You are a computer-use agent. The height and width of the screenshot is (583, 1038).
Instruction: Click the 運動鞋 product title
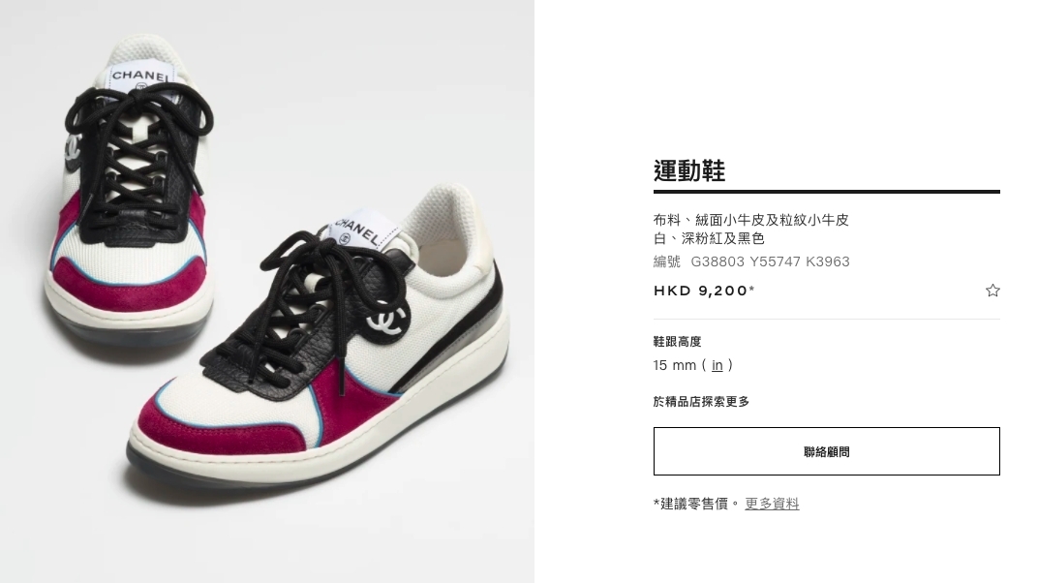pyautogui.click(x=689, y=170)
